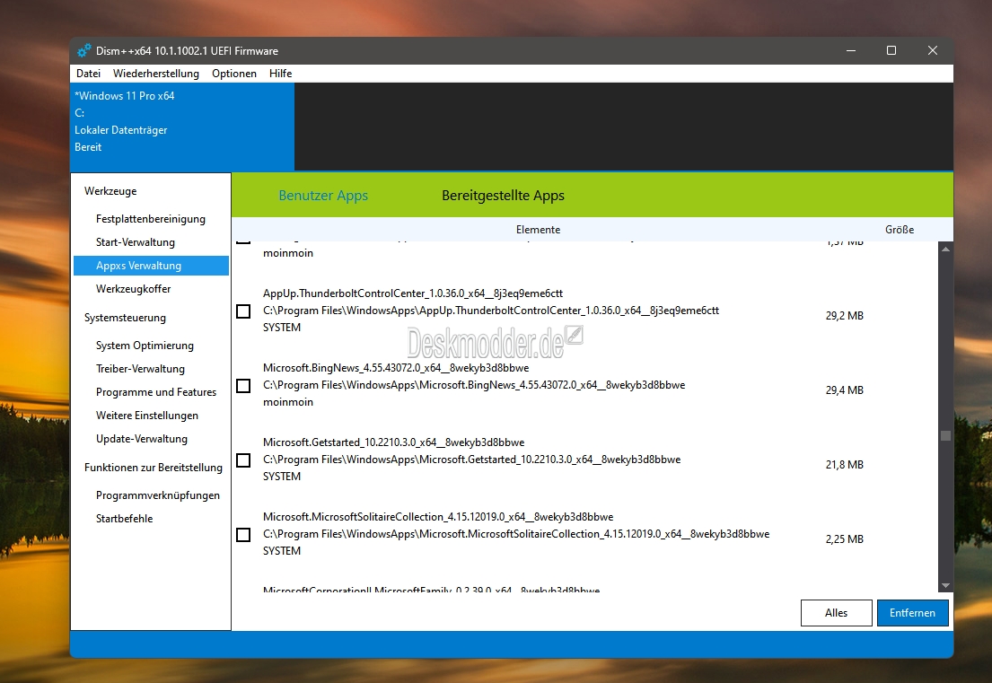
Task: Go to Treiber-Verwaltung
Action: pos(140,369)
